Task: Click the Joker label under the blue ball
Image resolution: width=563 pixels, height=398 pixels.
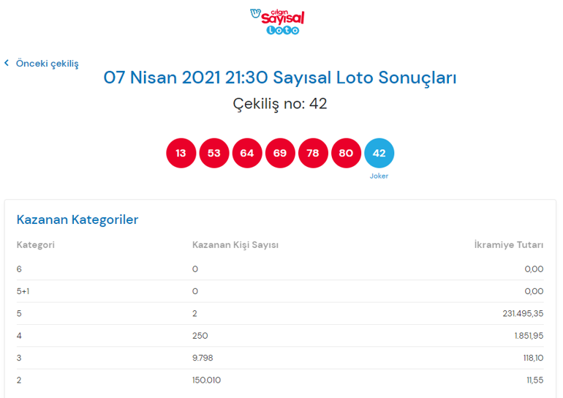Action: tap(379, 176)
